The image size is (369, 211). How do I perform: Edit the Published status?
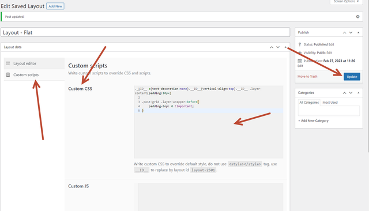[332, 44]
